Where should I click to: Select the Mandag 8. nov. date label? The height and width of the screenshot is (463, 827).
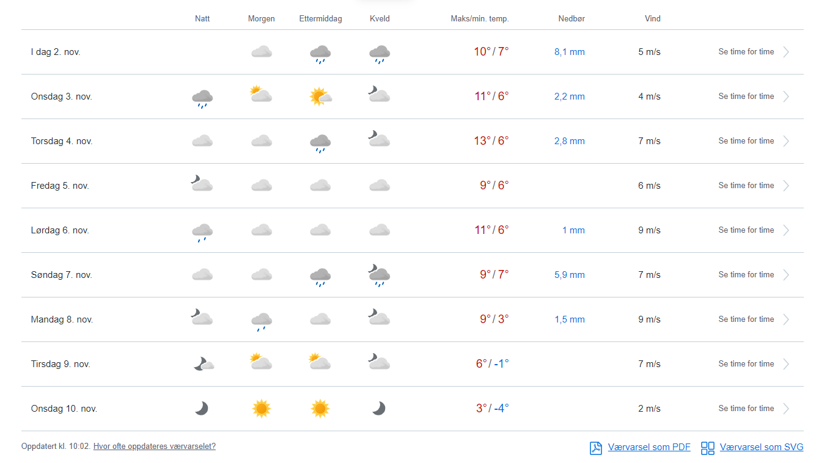(x=62, y=319)
